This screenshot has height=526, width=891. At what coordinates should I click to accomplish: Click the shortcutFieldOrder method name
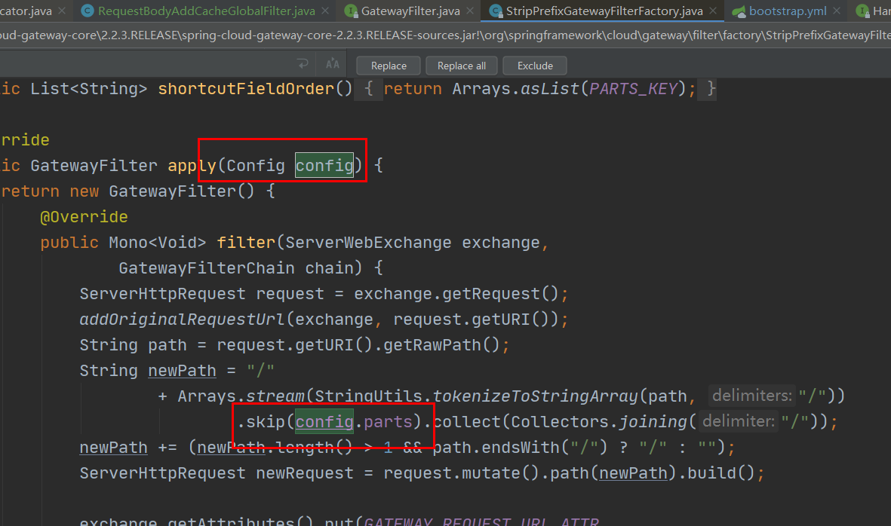tap(246, 89)
